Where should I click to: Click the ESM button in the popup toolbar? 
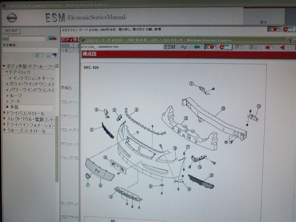pyautogui.click(x=170, y=47)
